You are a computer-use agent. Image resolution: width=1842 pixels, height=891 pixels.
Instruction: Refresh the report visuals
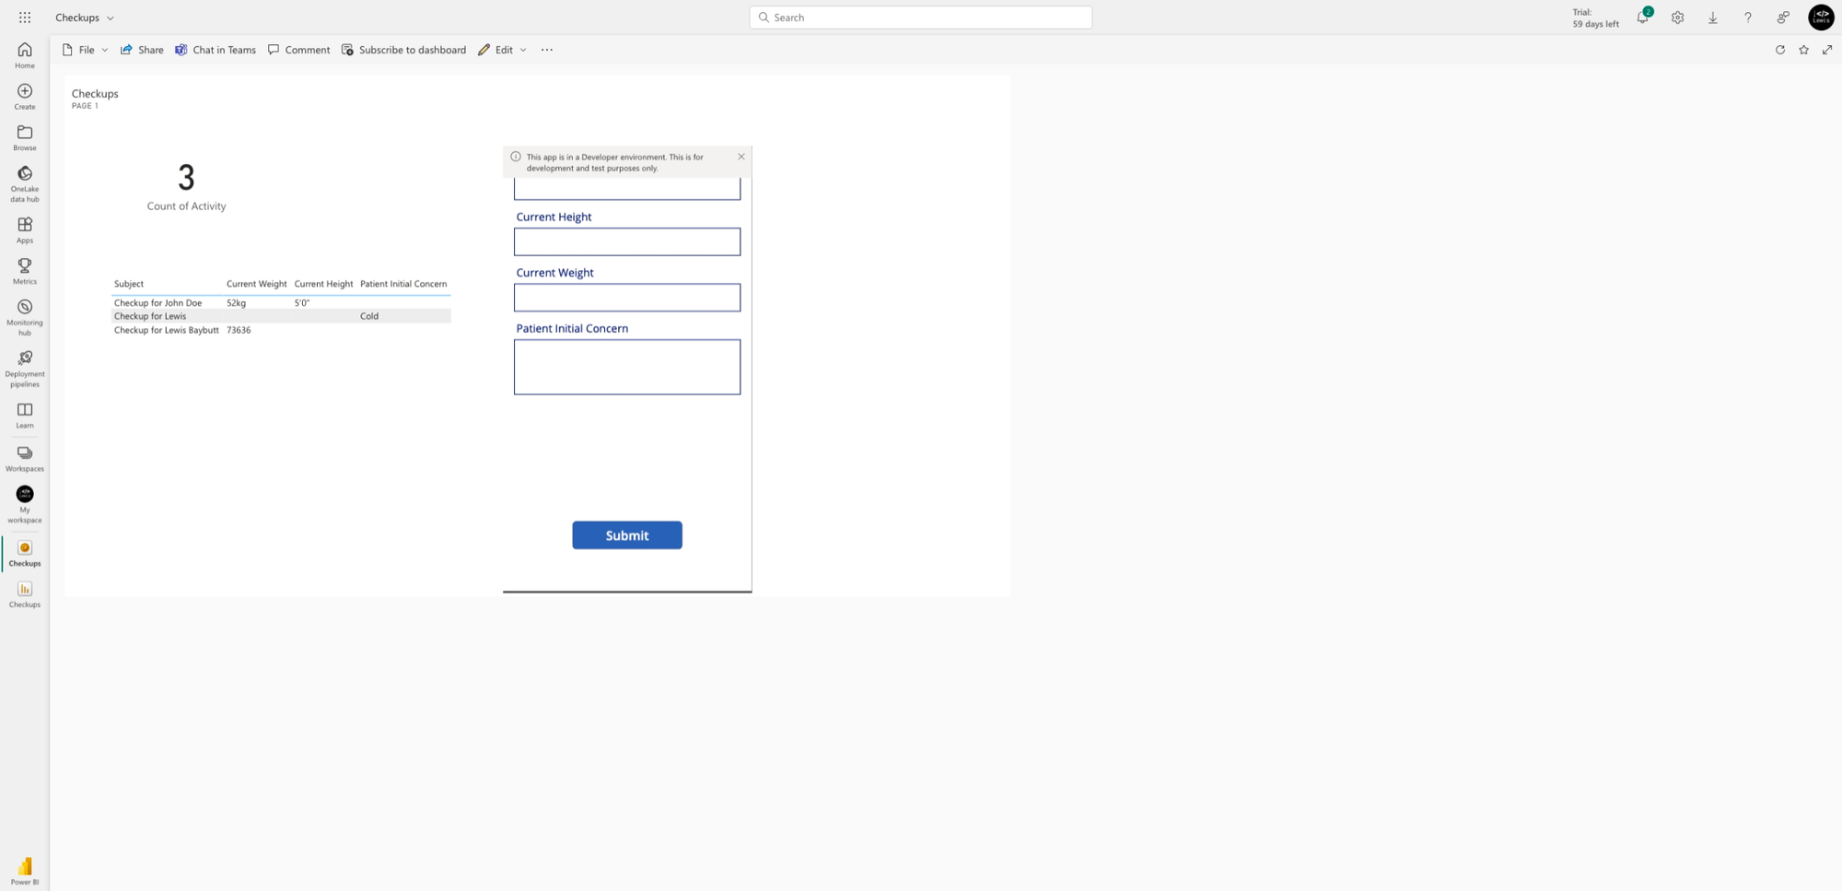click(1779, 50)
